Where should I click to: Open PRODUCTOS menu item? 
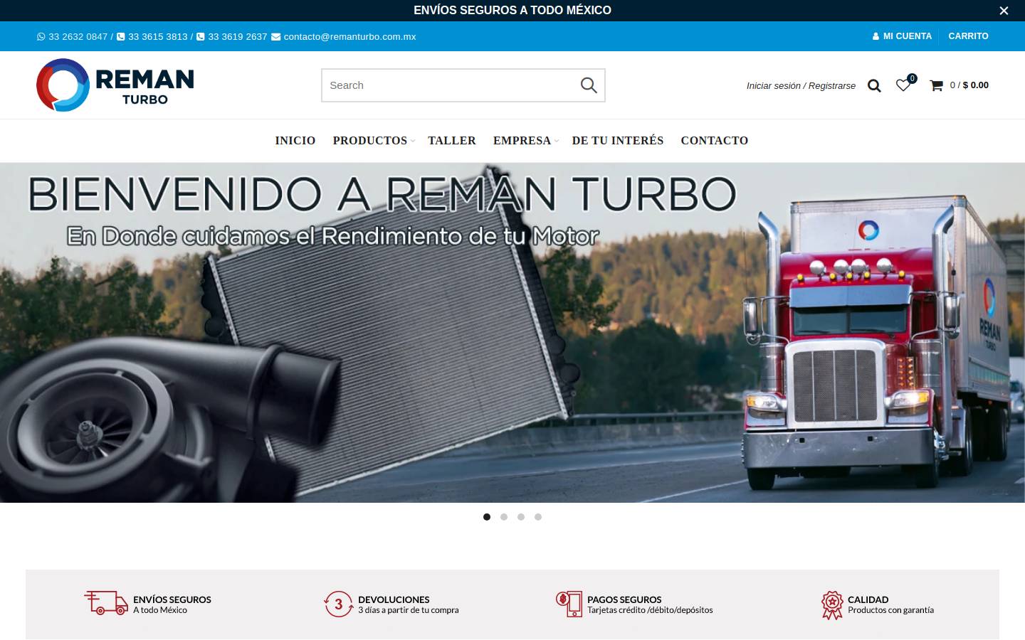pos(370,141)
